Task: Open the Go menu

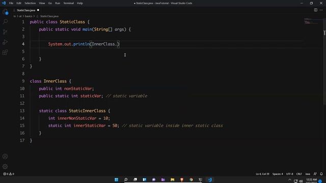Action: pos(50,3)
